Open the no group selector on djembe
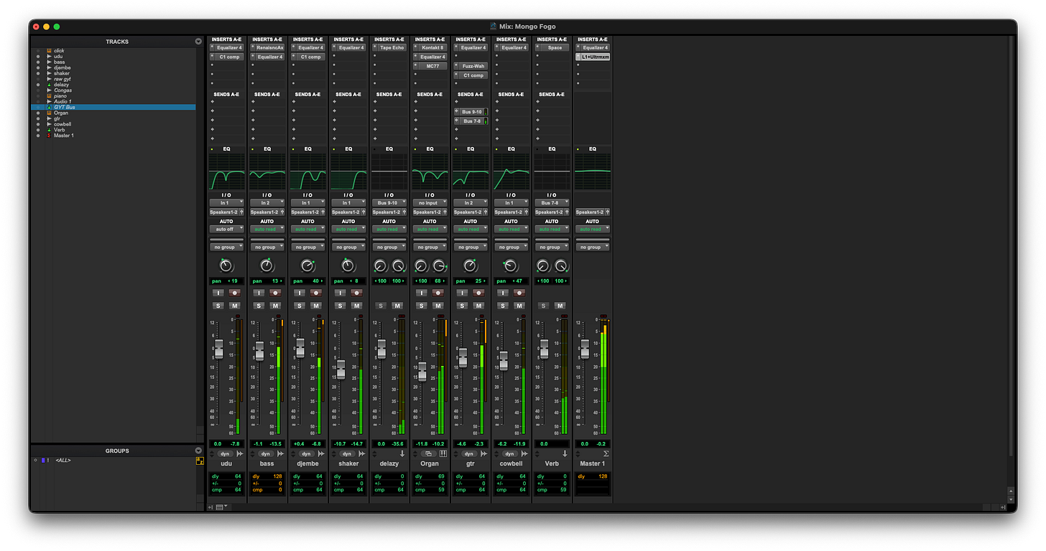This screenshot has width=1046, height=551. point(307,247)
